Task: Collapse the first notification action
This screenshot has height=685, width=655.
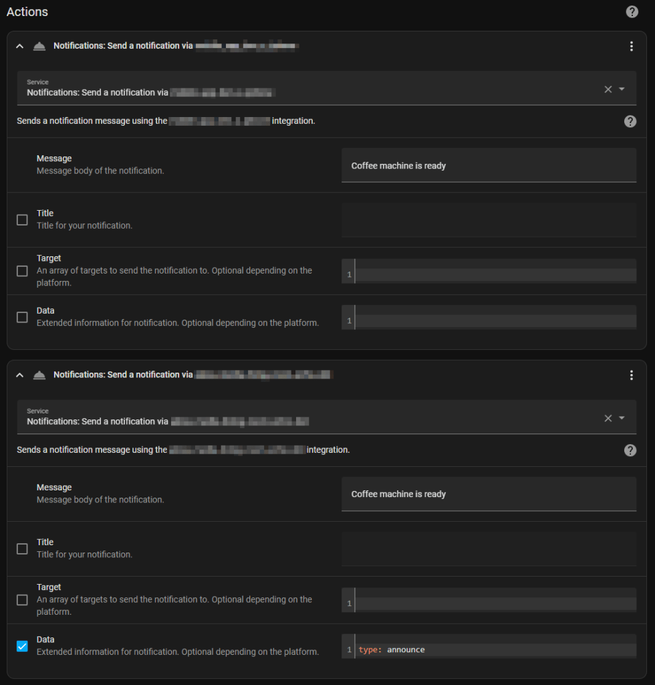Action: tap(19, 46)
